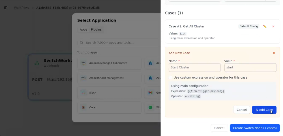Screen dimensions: 283x136
Task: Click the WhatsApp app icon
Action: click(x=151, y=107)
